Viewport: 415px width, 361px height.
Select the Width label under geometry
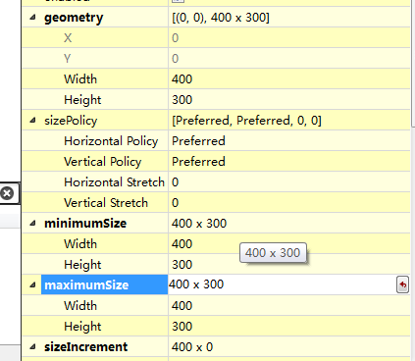click(x=80, y=79)
